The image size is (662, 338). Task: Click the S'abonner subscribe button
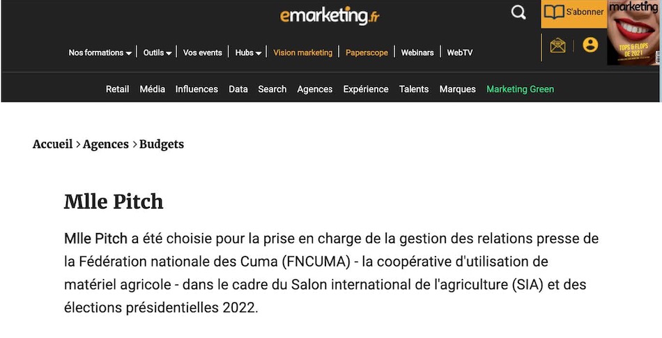point(574,13)
